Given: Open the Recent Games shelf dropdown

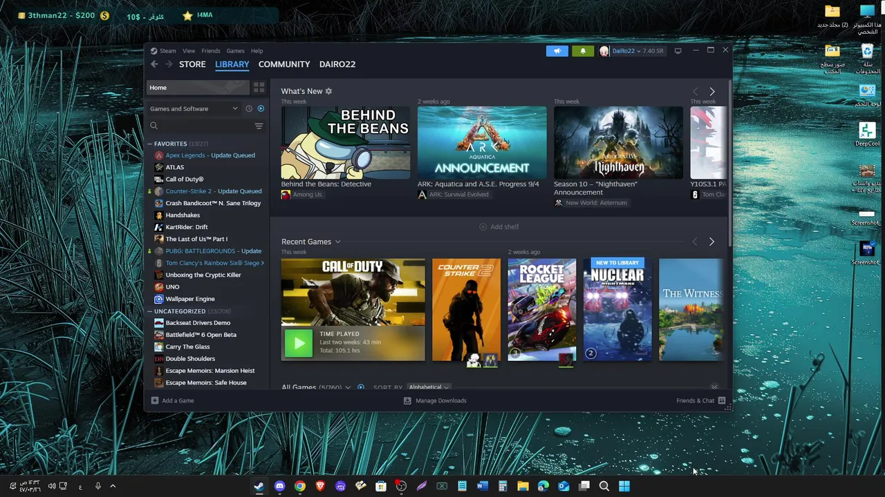Looking at the screenshot, I should coord(337,242).
